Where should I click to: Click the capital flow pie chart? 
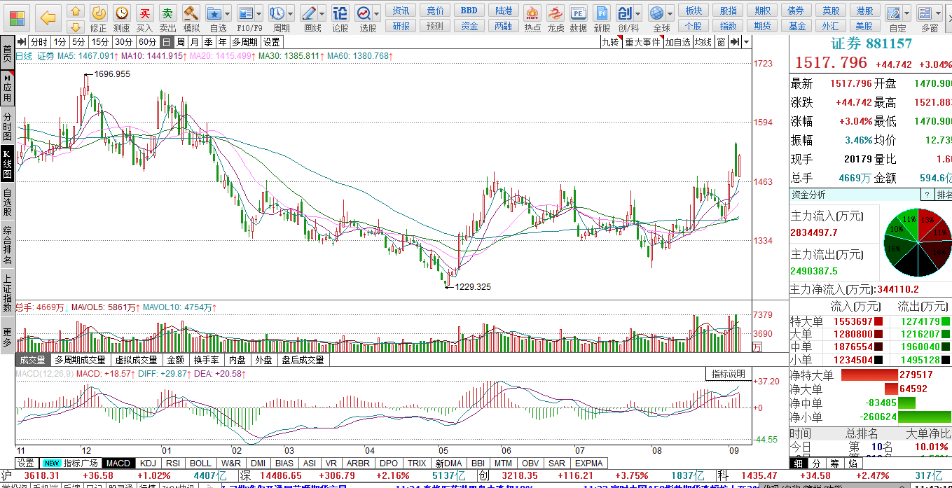[918, 242]
